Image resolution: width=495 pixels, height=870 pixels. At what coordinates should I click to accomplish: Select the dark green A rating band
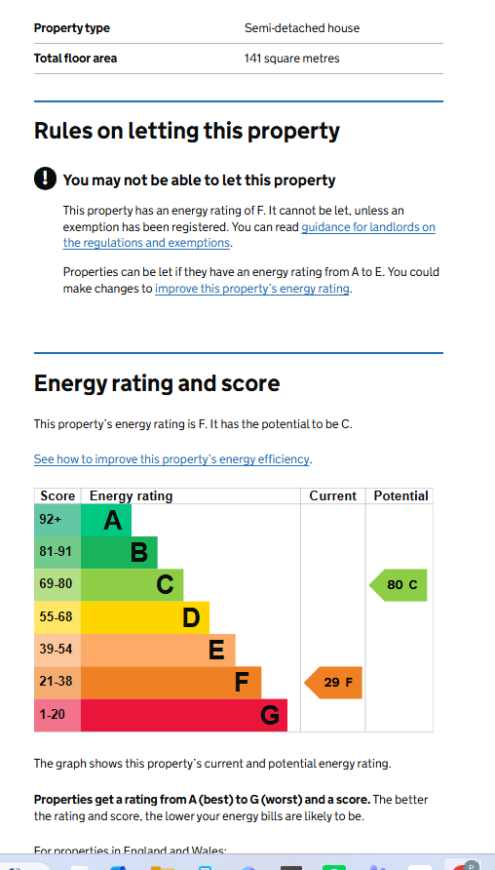[x=106, y=521]
